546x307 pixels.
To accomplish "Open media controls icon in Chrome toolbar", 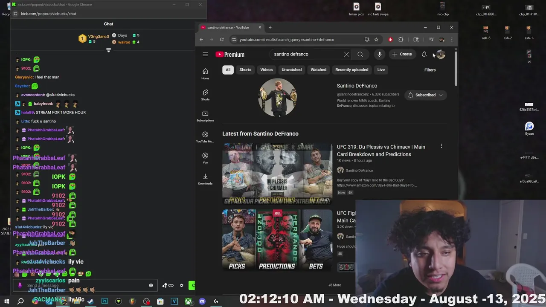I will pyautogui.click(x=431, y=40).
